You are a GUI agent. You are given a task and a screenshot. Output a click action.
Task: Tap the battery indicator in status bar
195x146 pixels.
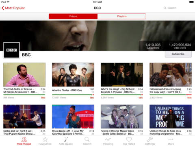click(x=191, y=2)
